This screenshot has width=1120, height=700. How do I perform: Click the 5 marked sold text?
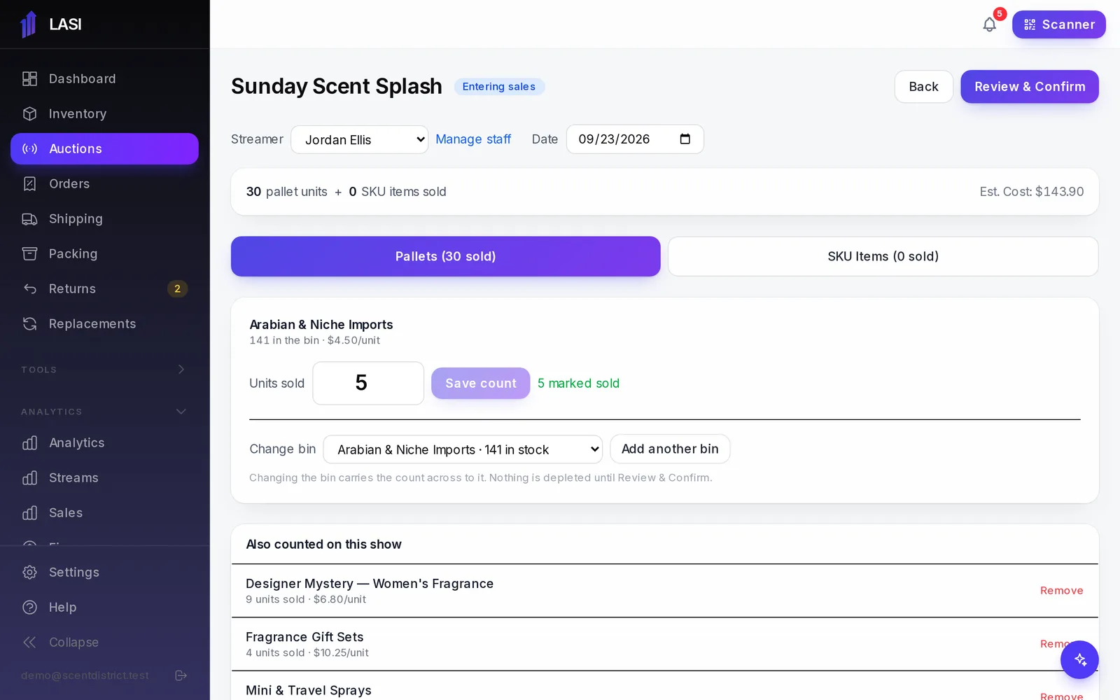578,384
